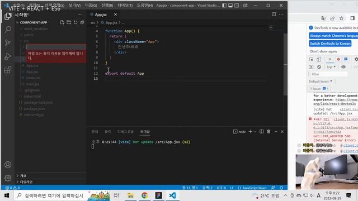Click Always match Chrome's language button
The image size is (358, 201).
coord(333,36)
